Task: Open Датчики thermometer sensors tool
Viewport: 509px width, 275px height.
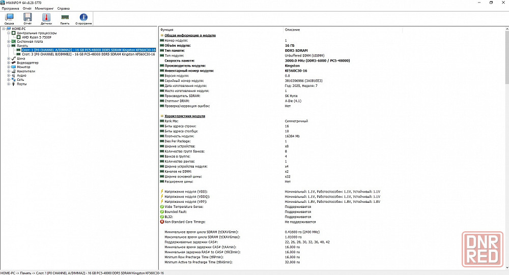Action: tap(46, 19)
